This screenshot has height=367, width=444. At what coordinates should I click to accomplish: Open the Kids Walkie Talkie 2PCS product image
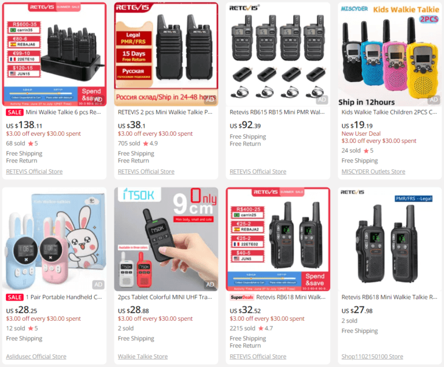click(390, 54)
